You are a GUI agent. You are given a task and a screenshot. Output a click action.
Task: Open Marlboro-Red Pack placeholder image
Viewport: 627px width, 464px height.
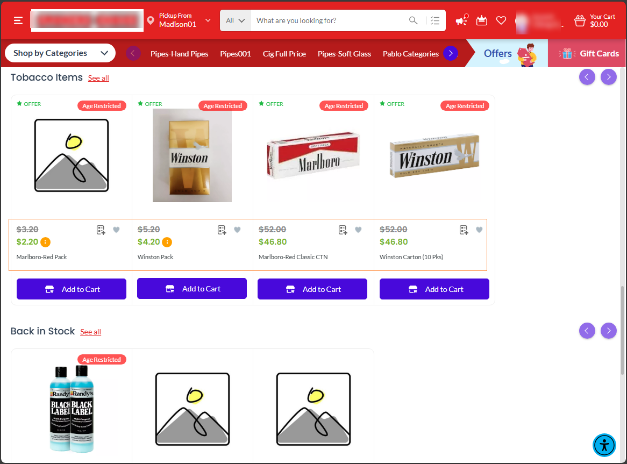[x=72, y=155]
